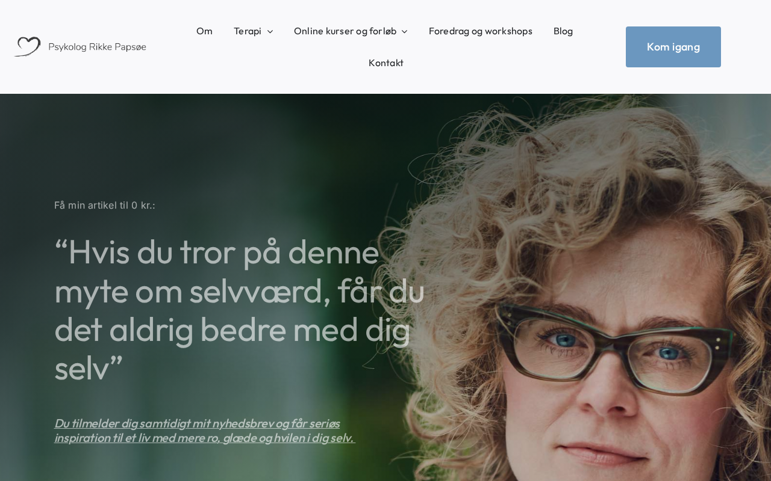Expand the Terapi dropdown chevron
This screenshot has height=481, width=771.
[270, 31]
